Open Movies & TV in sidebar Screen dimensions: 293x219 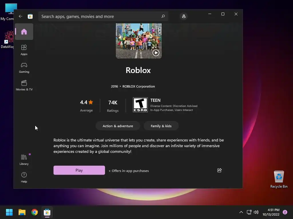pyautogui.click(x=24, y=85)
